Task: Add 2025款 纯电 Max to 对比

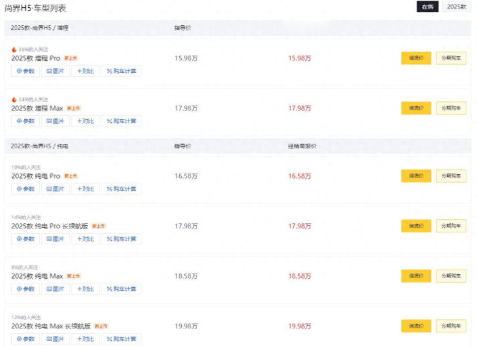Action: tap(86, 289)
